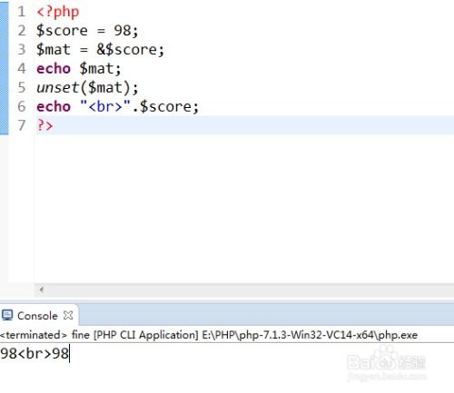The width and height of the screenshot is (454, 393).
Task: Click line number 4 in the gutter
Action: [x=21, y=68]
